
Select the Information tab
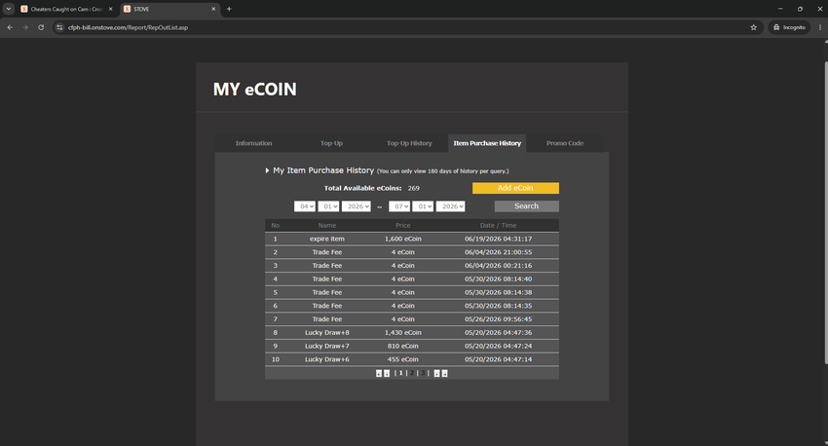pos(253,143)
